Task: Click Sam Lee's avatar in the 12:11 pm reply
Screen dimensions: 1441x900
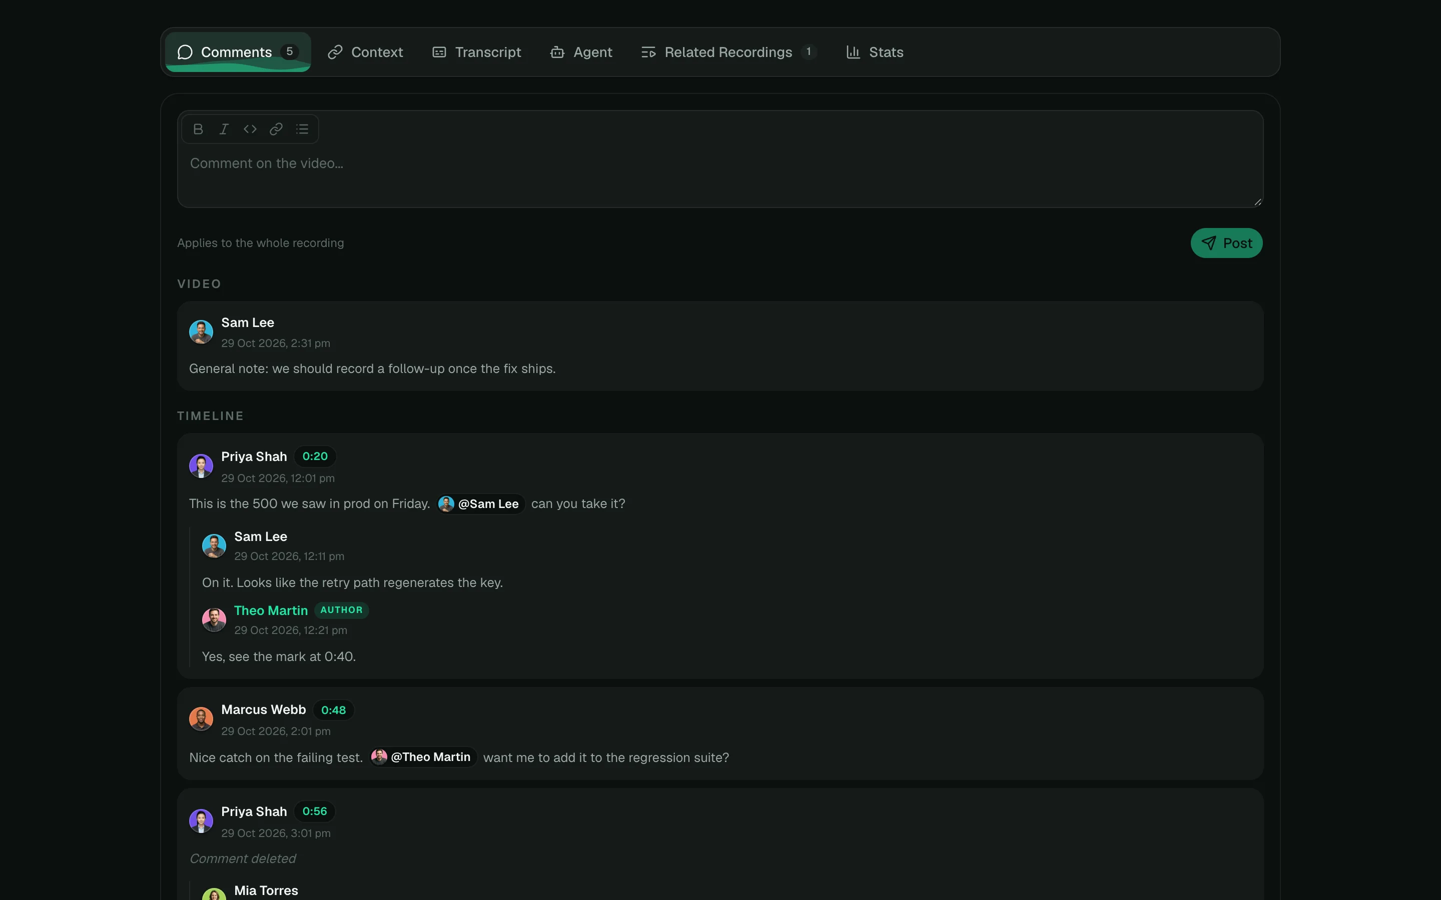Action: coord(214,546)
